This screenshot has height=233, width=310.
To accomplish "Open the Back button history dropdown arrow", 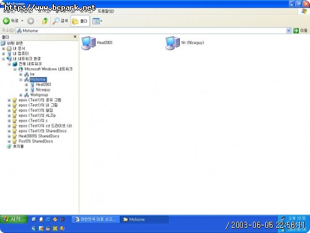I will tap(22, 21).
